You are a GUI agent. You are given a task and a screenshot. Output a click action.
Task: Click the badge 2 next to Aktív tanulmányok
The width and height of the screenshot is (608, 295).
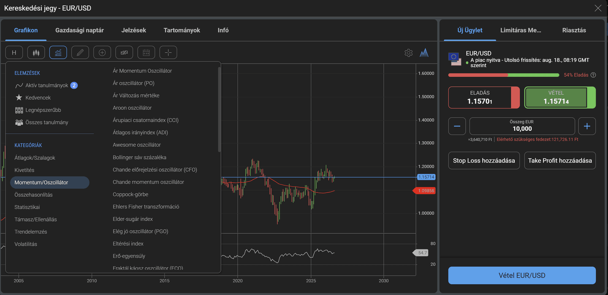pos(74,85)
